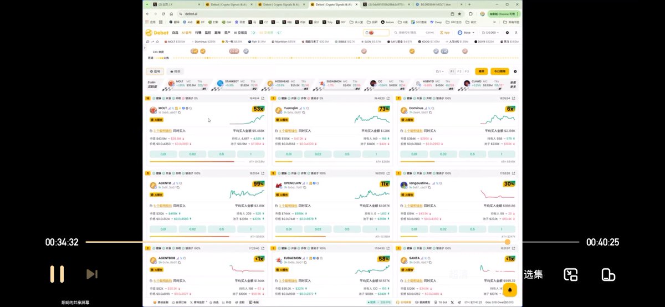Go to 自选 favorites nav item
The height and width of the screenshot is (307, 665).
point(175,33)
